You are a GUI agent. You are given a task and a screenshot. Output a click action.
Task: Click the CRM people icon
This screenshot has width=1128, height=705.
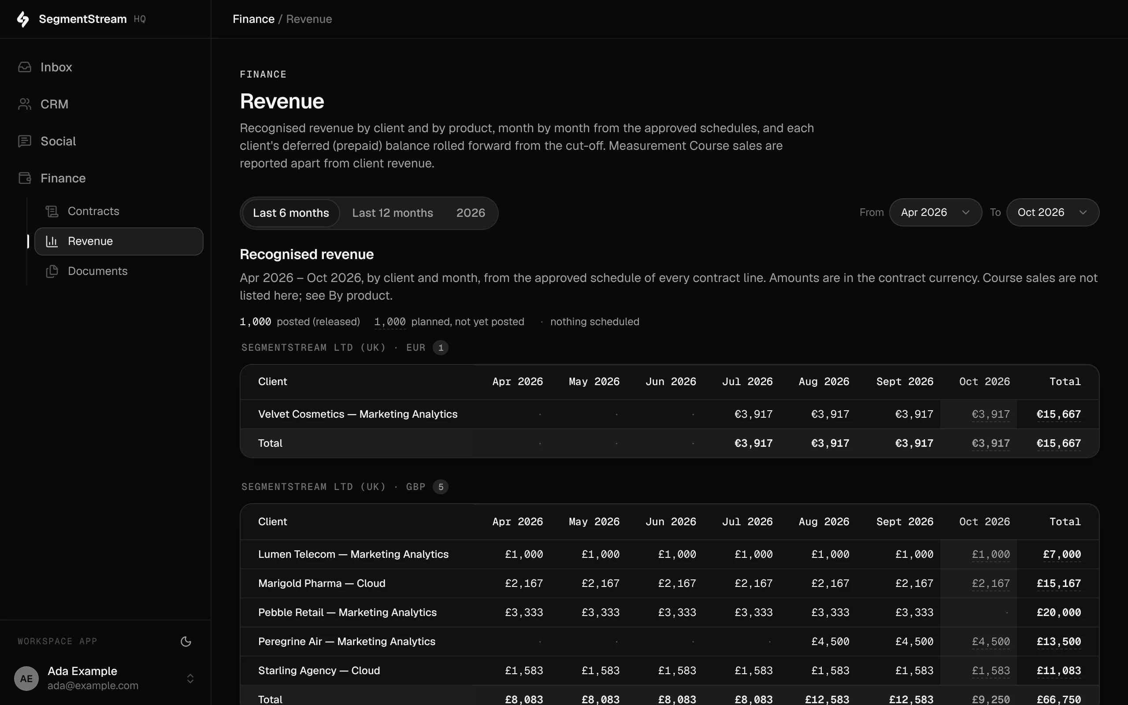[x=25, y=104]
